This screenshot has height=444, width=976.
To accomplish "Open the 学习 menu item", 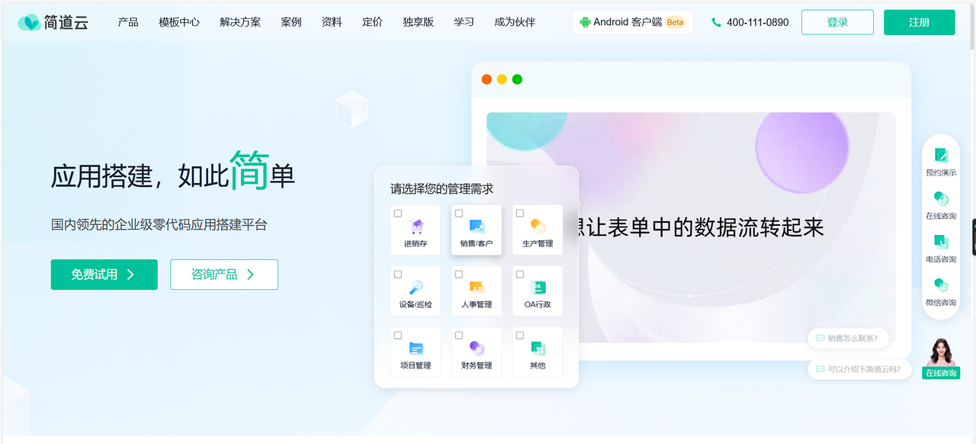I will click(x=464, y=22).
